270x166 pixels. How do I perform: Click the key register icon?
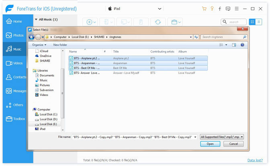click(x=212, y=8)
